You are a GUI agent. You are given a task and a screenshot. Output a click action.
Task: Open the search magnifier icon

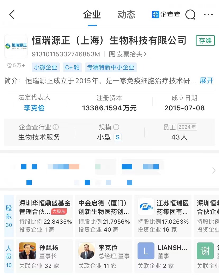(190, 15)
